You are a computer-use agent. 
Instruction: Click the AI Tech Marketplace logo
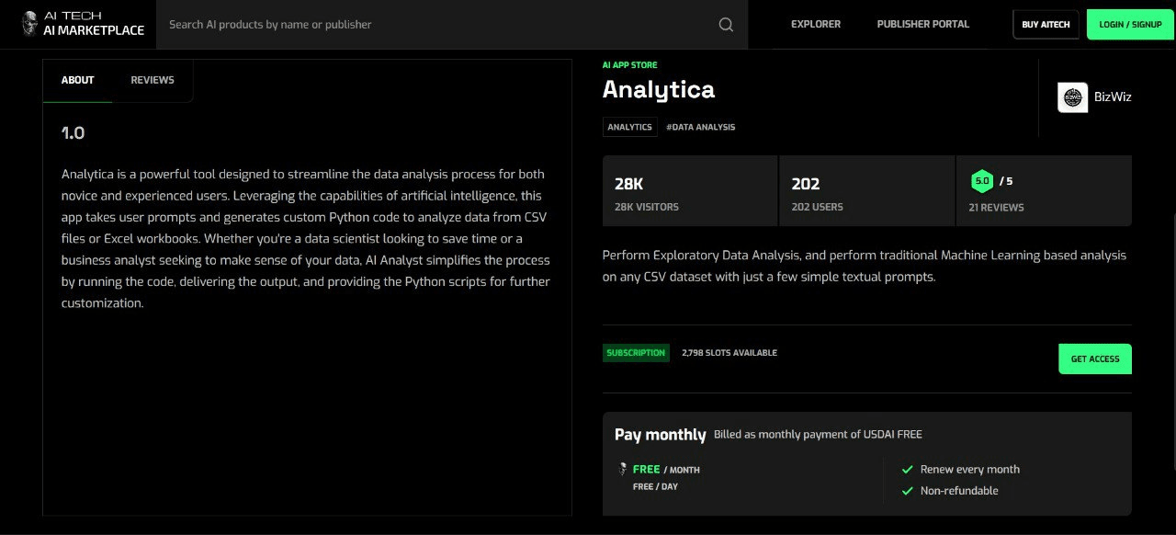click(83, 24)
